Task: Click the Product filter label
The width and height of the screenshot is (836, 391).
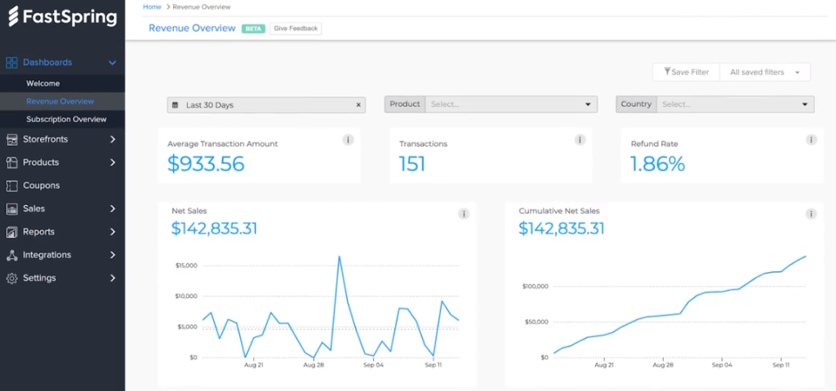Action: point(405,104)
